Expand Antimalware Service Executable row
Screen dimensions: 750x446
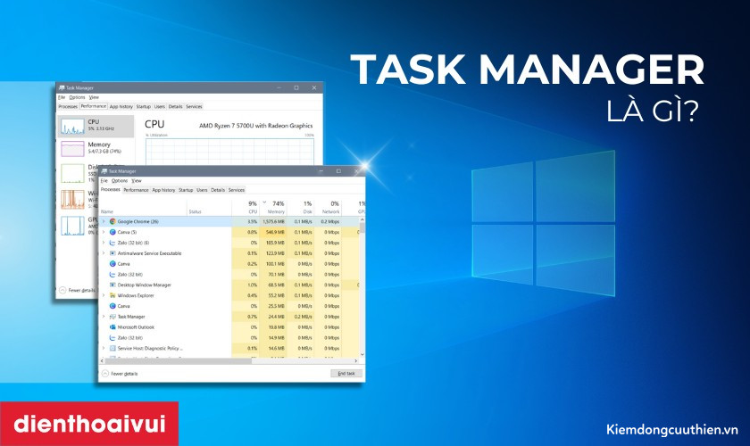coord(104,252)
